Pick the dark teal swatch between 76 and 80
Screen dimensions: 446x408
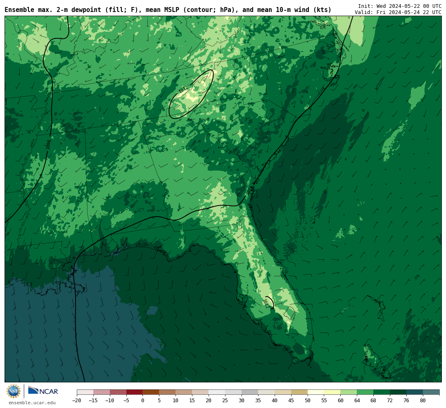pyautogui.click(x=415, y=392)
